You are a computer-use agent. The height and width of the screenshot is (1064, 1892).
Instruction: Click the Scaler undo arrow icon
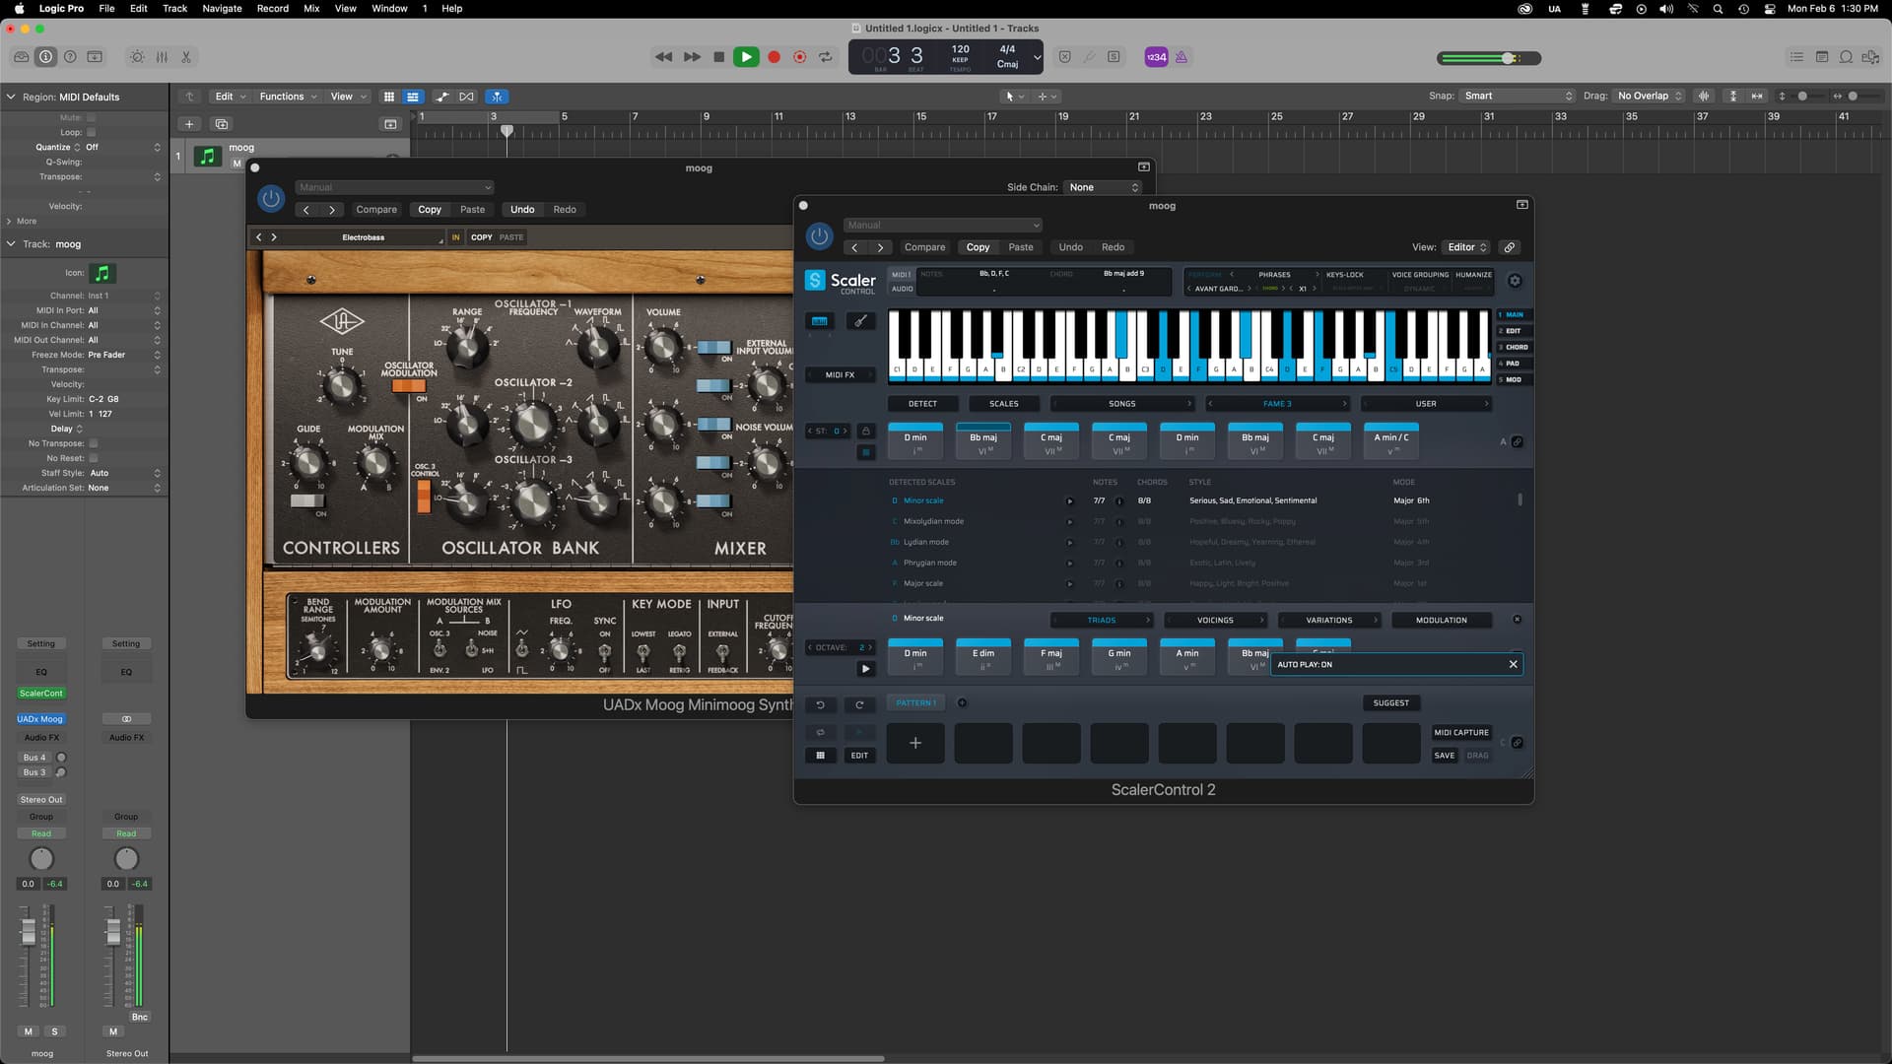coord(820,704)
